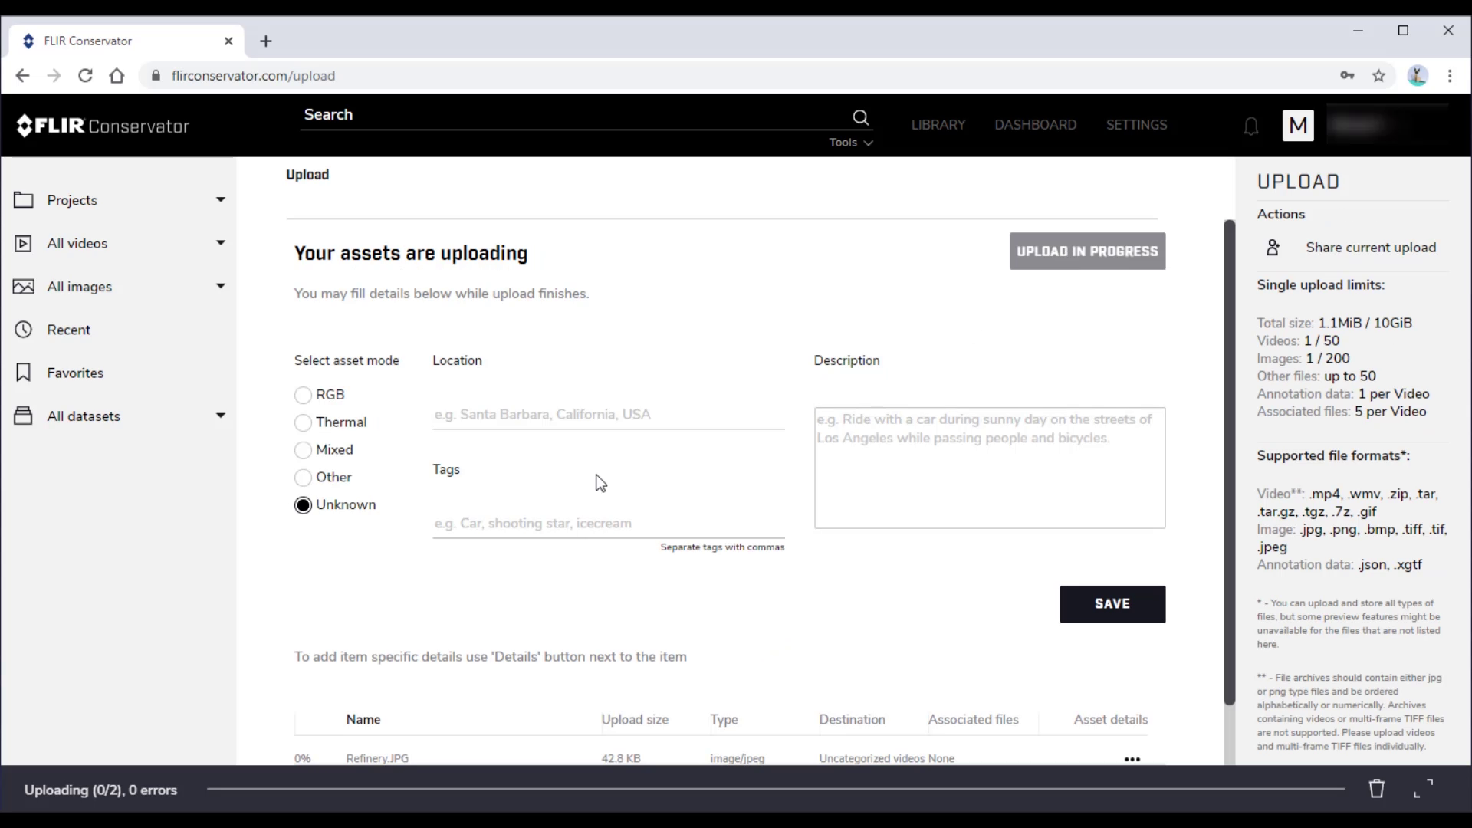Select the 'RGB' asset mode radio button
The height and width of the screenshot is (828, 1472).
tap(302, 394)
